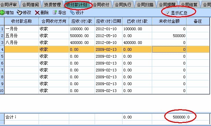Toggle the 显示汇总 checkbox
The height and width of the screenshot is (126, 211).
click(168, 13)
